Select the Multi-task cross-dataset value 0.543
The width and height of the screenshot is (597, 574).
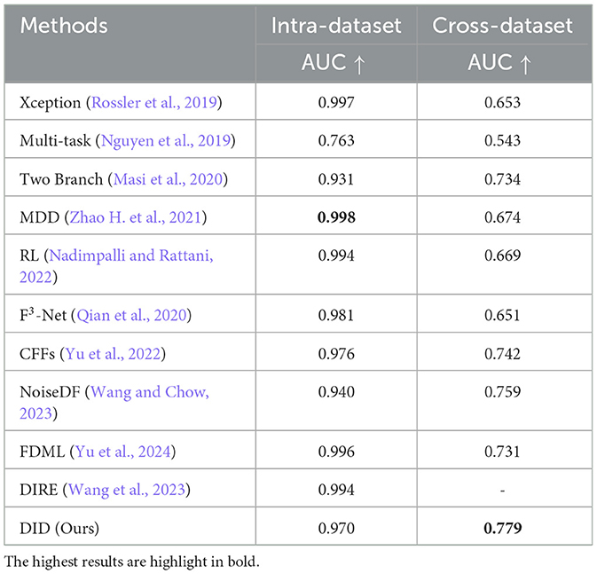pyautogui.click(x=502, y=140)
